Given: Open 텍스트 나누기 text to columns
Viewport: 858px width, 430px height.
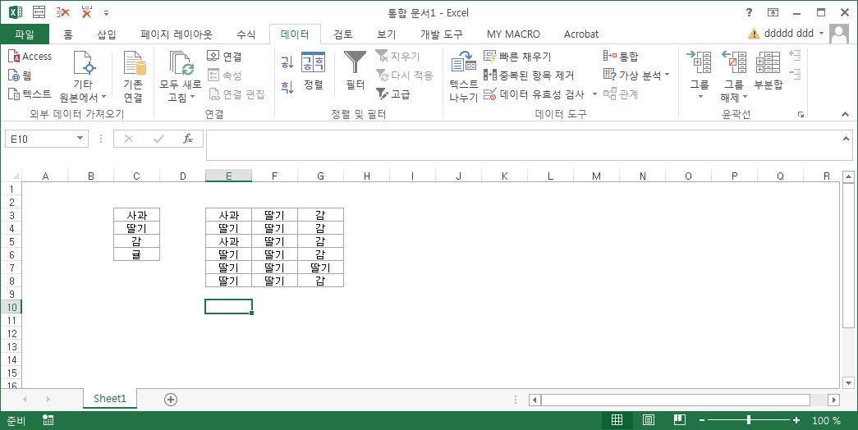Looking at the screenshot, I should pos(463,76).
